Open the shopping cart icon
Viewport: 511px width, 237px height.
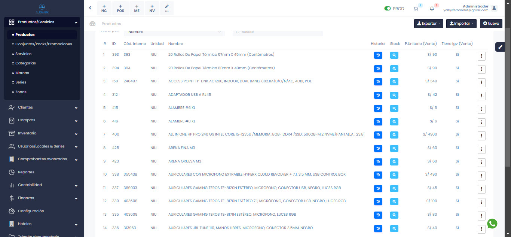(416, 9)
